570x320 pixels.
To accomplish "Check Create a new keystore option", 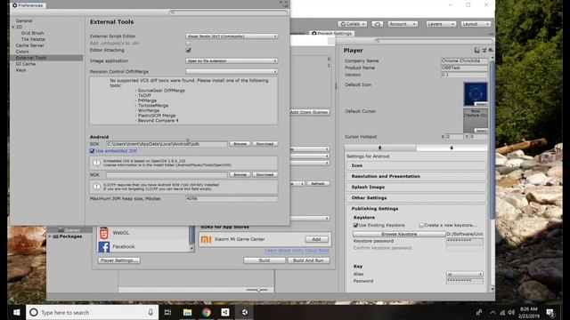I will pyautogui.click(x=421, y=225).
